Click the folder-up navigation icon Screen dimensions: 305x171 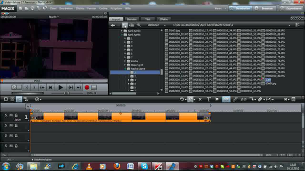[125, 25]
